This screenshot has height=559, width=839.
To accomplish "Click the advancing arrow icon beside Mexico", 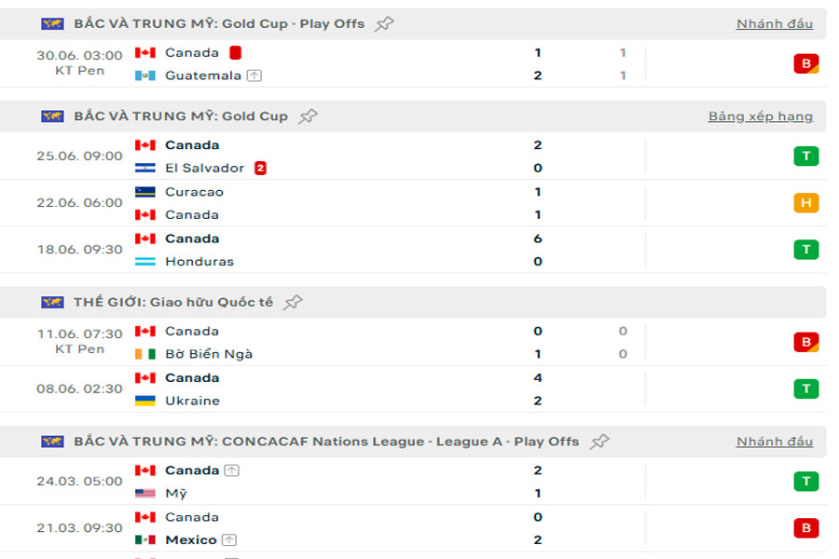I will tap(230, 540).
